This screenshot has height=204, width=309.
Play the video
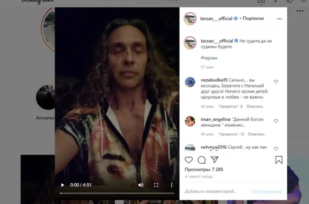(x=63, y=185)
